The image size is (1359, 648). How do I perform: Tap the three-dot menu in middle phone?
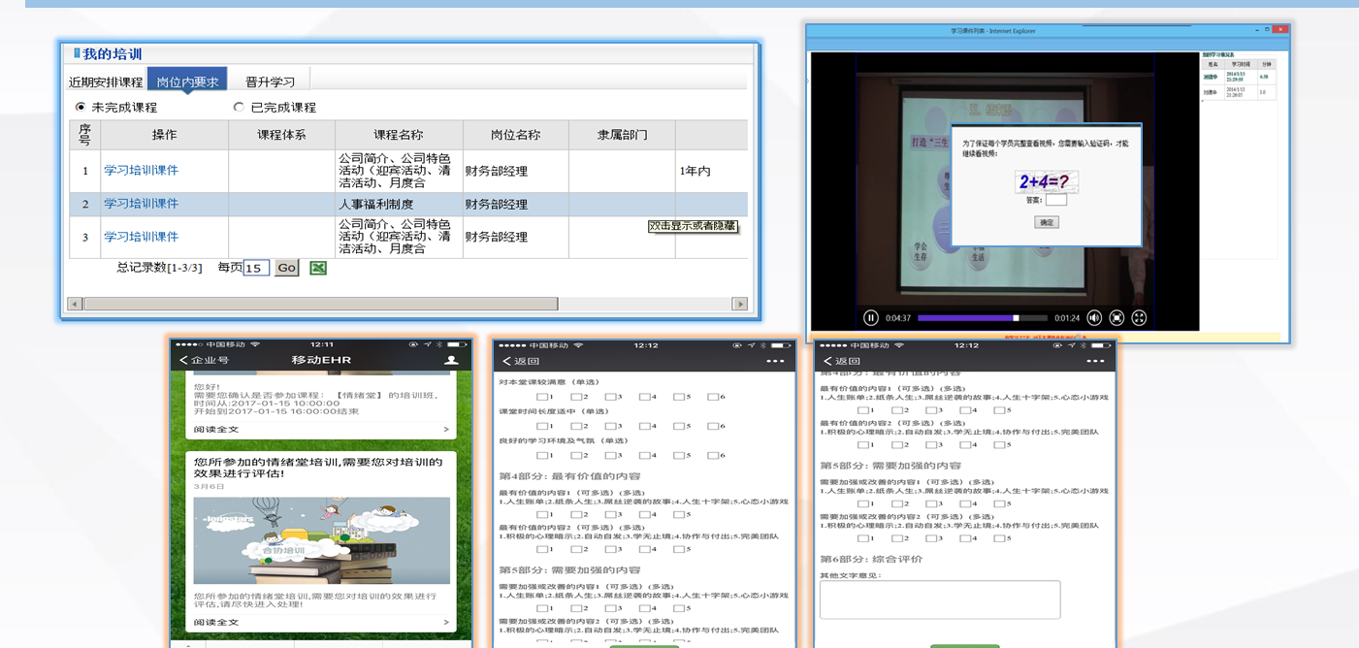[x=775, y=361]
